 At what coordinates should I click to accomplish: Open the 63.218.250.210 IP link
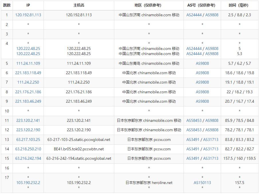point(28,149)
